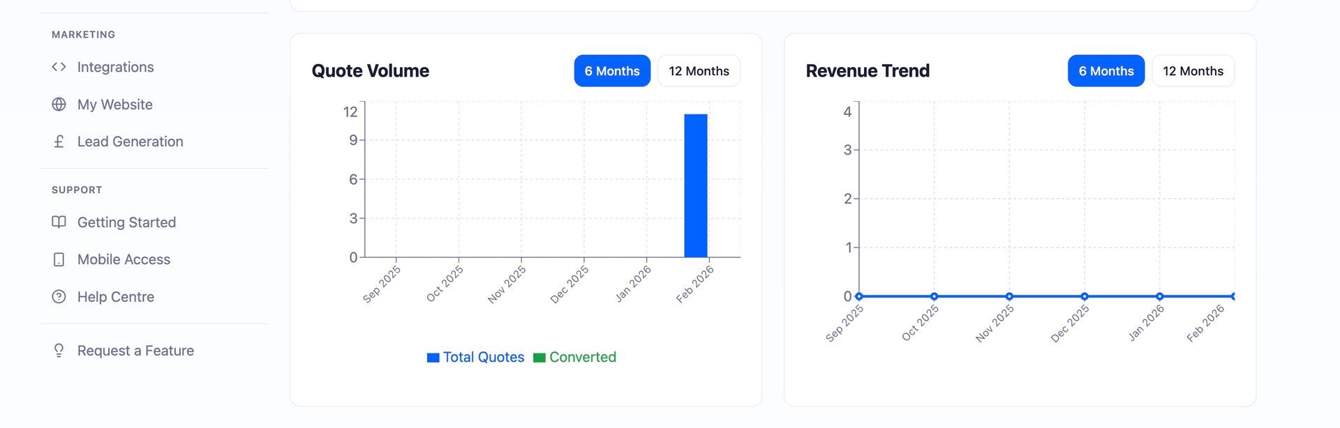Screen dimensions: 1340x428
Task: Switch Quote Volume to 12 Months
Action: 699,71
